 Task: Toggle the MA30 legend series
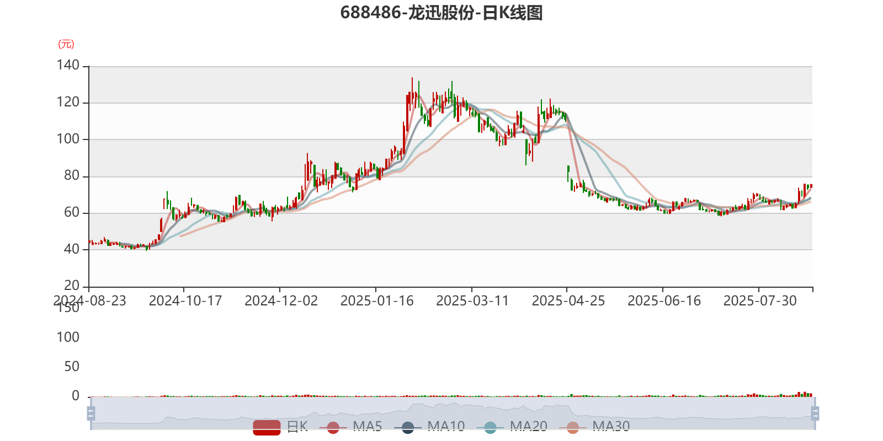pos(594,427)
